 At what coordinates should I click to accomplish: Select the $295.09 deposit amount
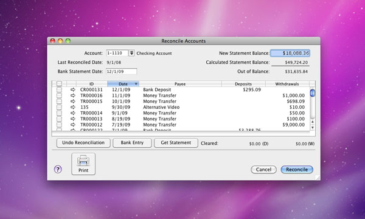point(252,89)
